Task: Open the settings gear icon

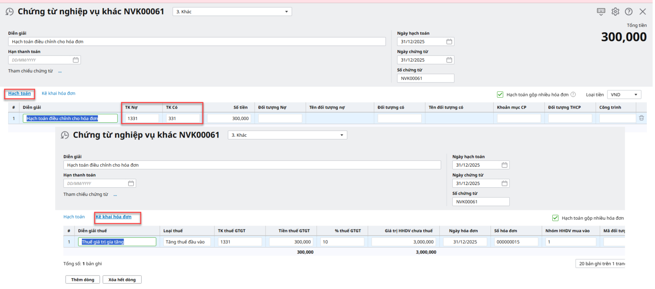Action: [615, 11]
